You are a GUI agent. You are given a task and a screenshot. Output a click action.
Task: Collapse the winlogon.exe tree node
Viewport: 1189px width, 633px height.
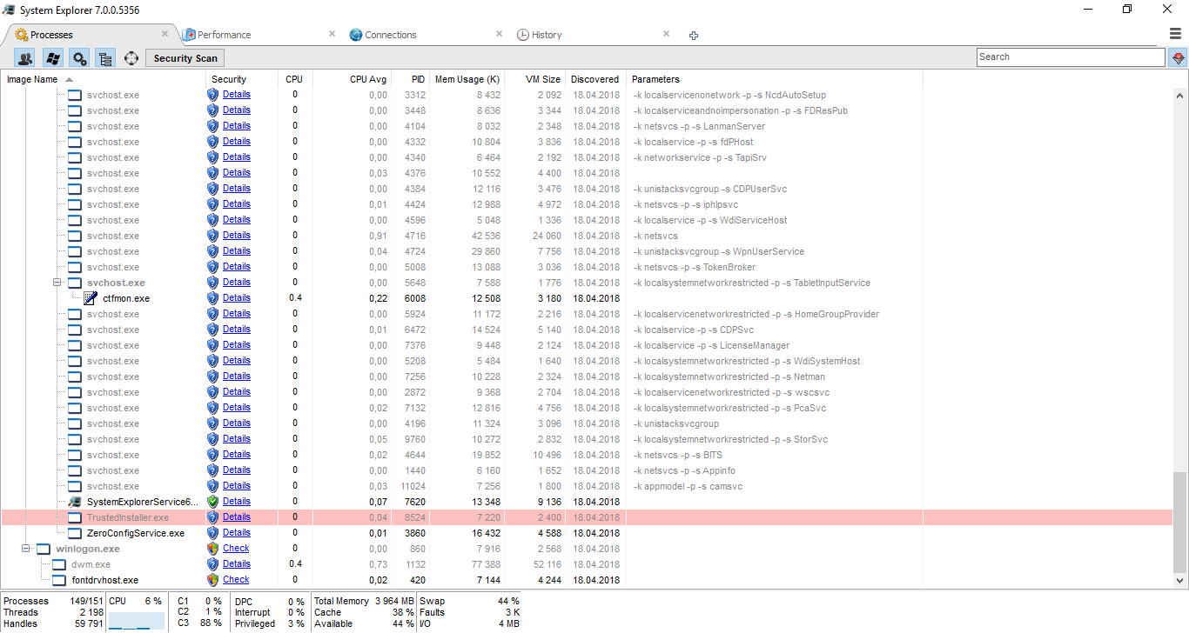pyautogui.click(x=25, y=549)
